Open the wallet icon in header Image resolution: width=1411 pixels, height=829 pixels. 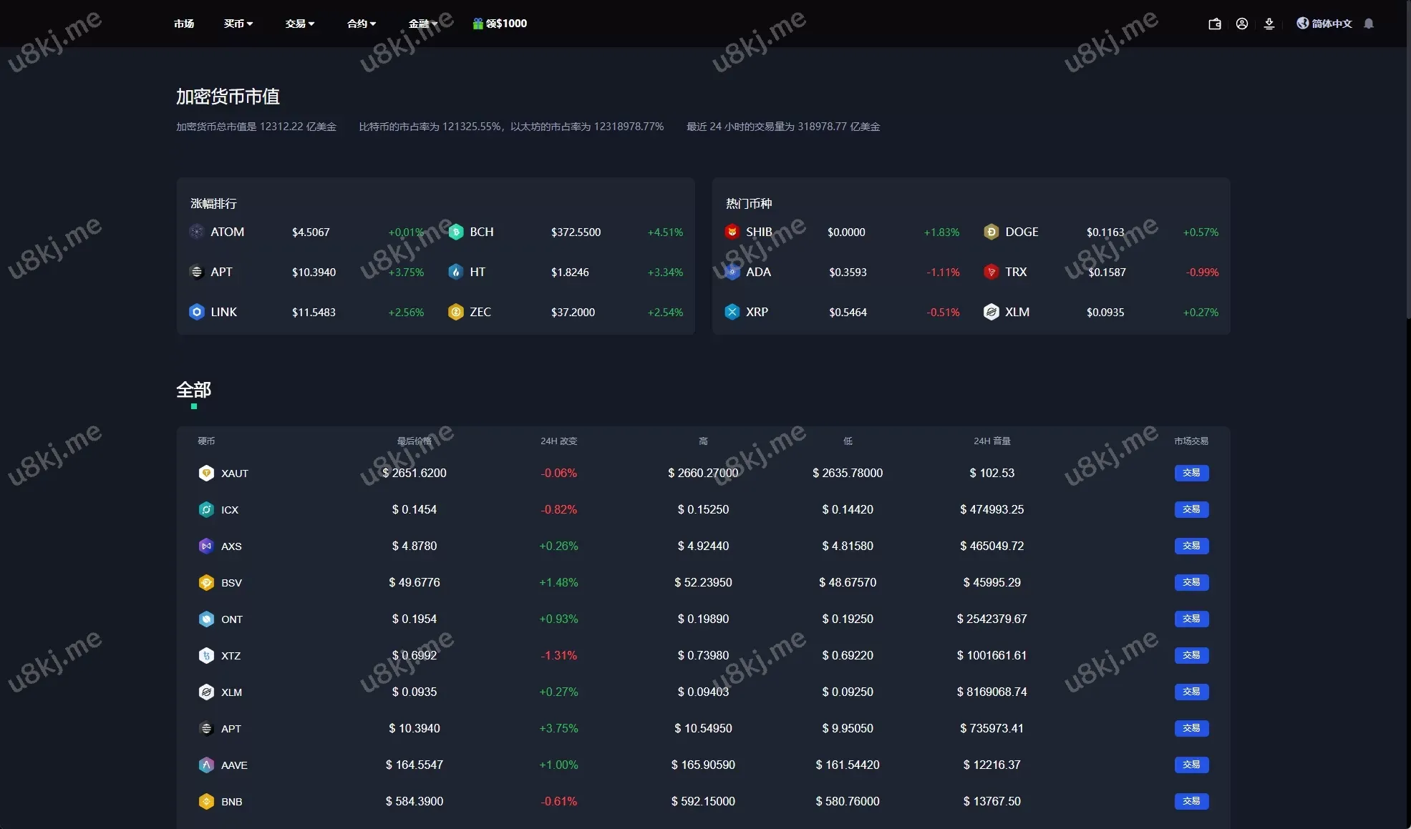pos(1214,24)
